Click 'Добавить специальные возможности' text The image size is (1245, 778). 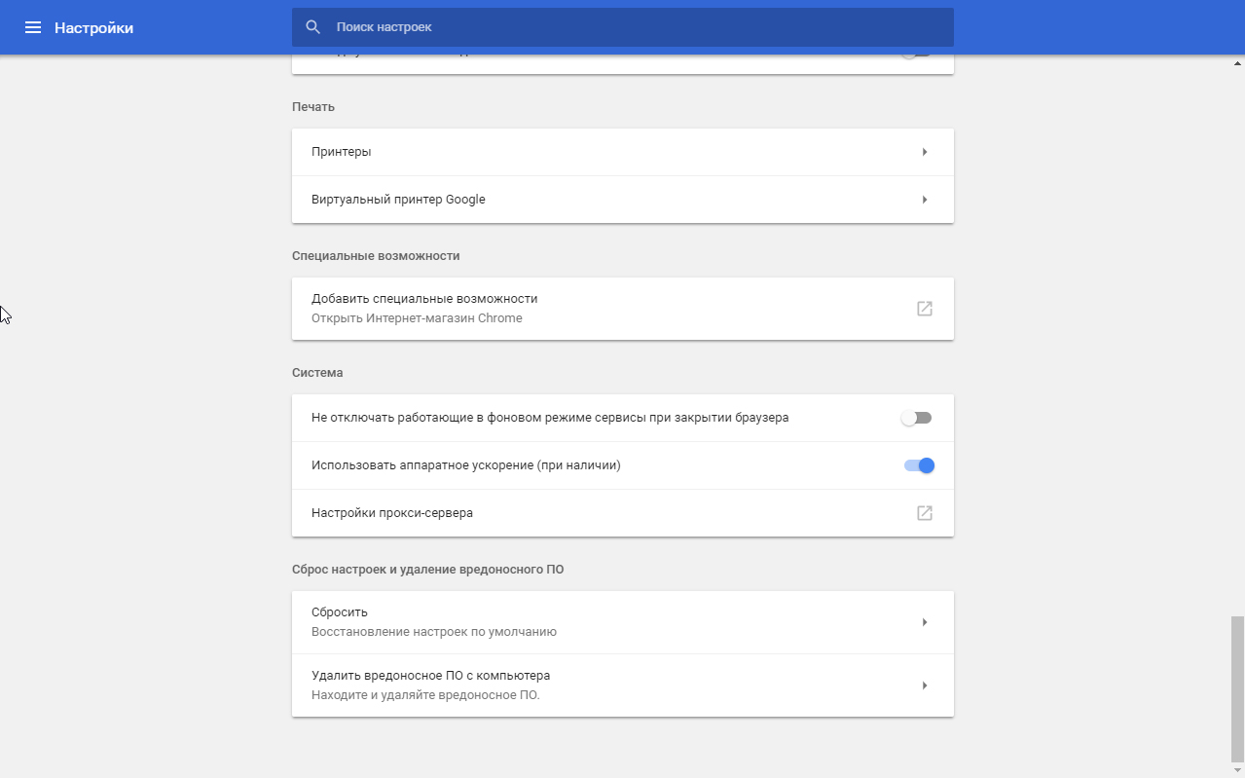pos(424,299)
